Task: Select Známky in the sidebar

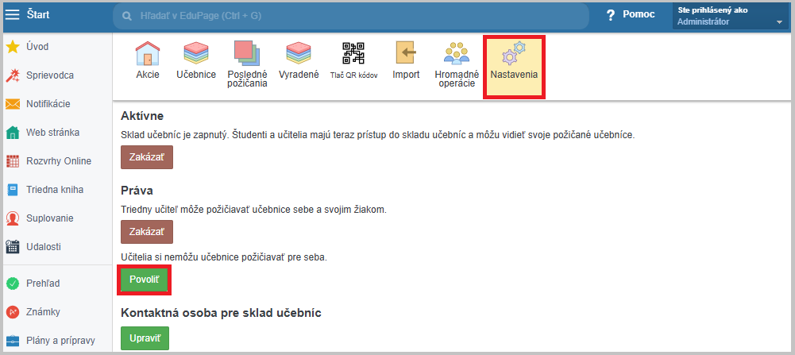Action: tap(41, 312)
